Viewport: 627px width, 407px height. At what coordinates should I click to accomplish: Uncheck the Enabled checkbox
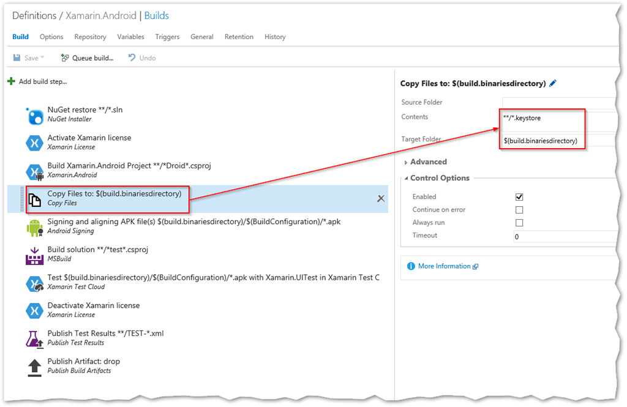click(x=519, y=197)
